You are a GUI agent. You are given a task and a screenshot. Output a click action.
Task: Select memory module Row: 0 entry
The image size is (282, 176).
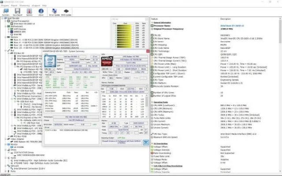[x=46, y=40]
